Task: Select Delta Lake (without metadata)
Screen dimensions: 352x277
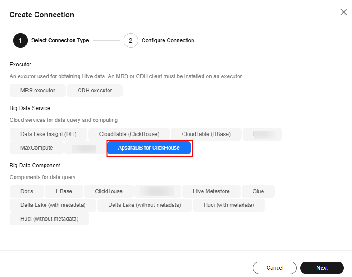Action: [144, 205]
